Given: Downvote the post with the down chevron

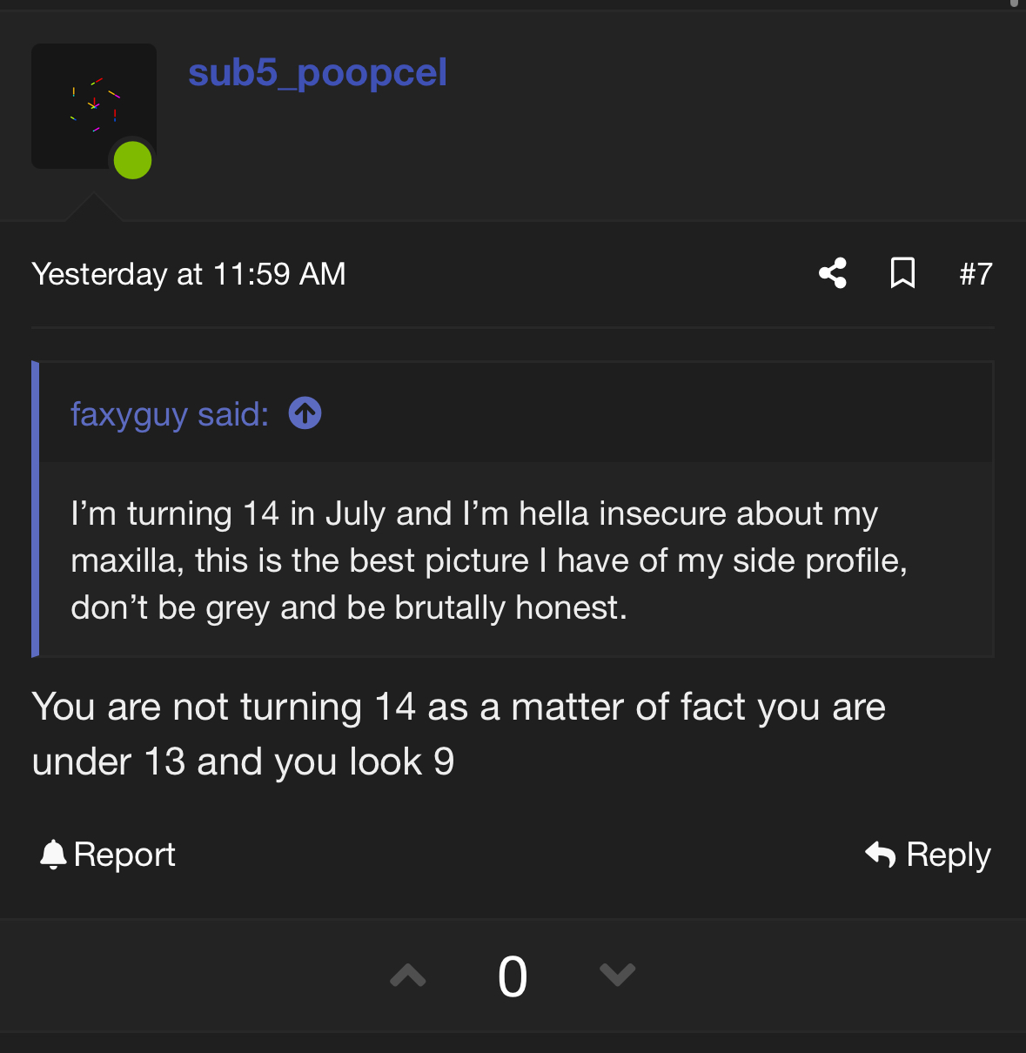Looking at the screenshot, I should (618, 975).
